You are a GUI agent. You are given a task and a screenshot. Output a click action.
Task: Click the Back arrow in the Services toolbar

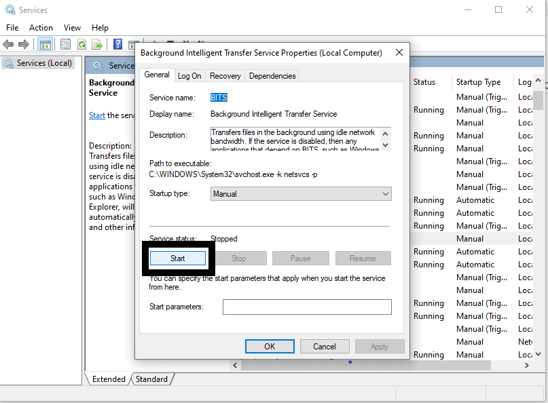[x=8, y=44]
